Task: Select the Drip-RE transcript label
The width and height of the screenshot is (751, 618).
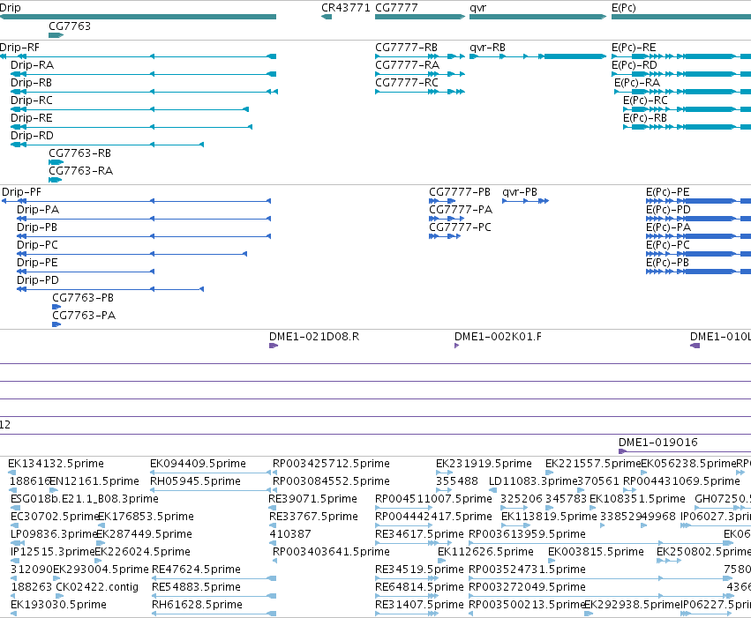Action: coord(31,118)
